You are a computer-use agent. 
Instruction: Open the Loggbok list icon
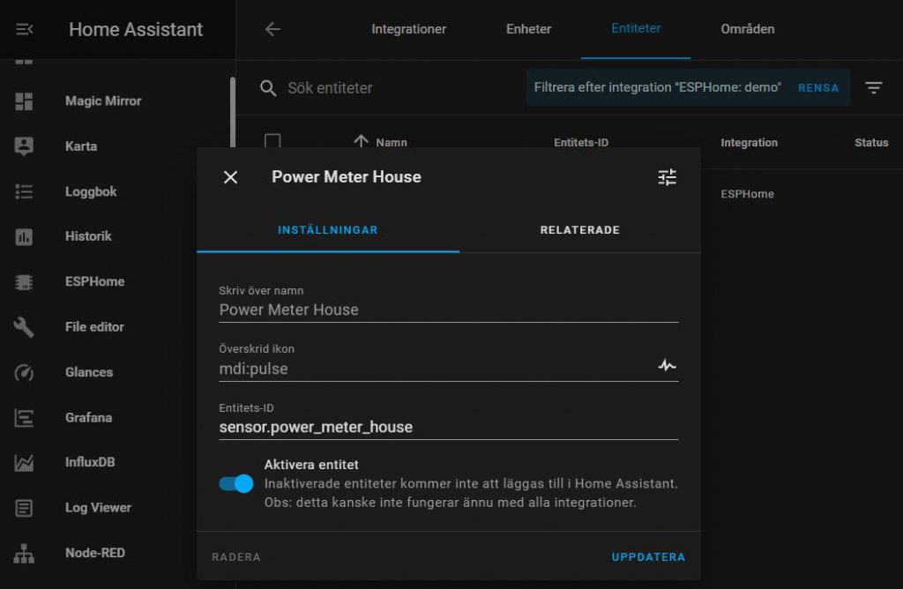pyautogui.click(x=24, y=191)
